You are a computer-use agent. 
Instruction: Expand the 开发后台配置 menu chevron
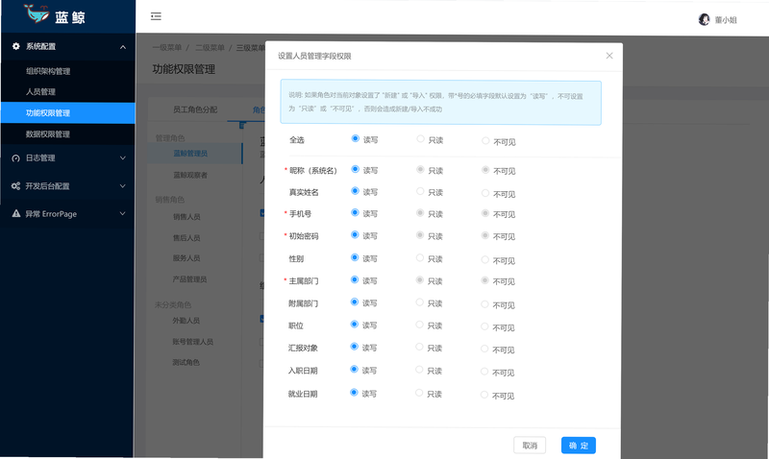tap(123, 185)
